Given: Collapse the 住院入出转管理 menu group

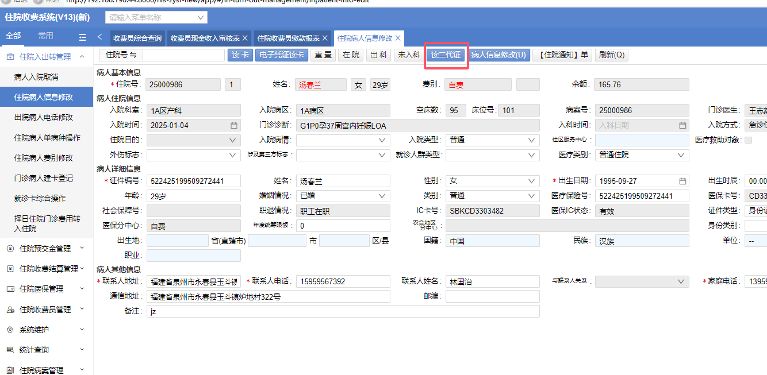Looking at the screenshot, I should point(82,56).
